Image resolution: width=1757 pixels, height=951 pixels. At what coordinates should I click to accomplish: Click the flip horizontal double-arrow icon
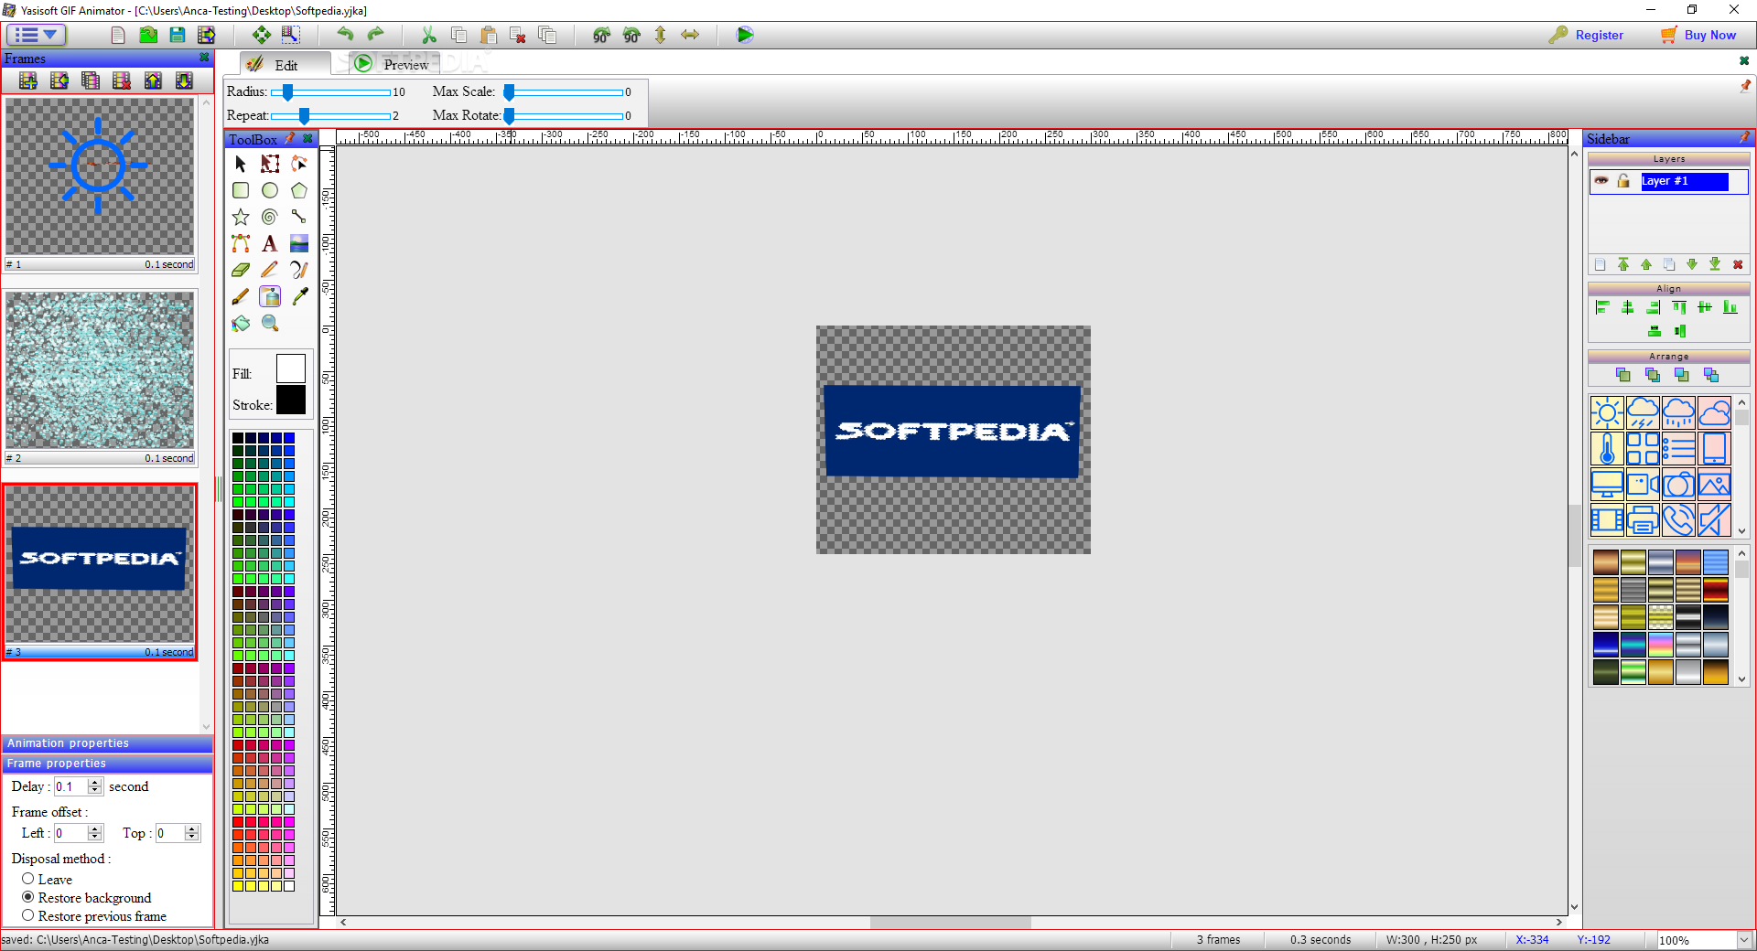tap(690, 35)
